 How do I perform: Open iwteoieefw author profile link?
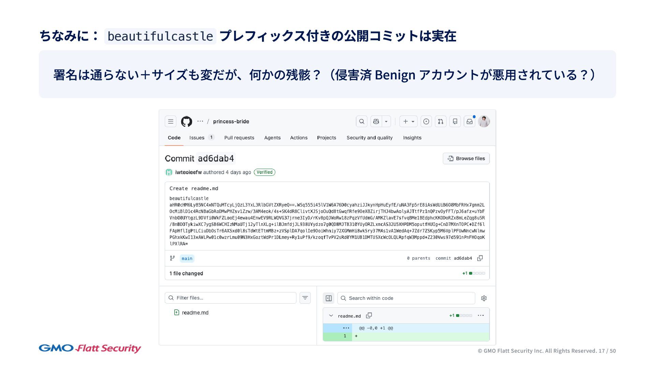coord(188,172)
